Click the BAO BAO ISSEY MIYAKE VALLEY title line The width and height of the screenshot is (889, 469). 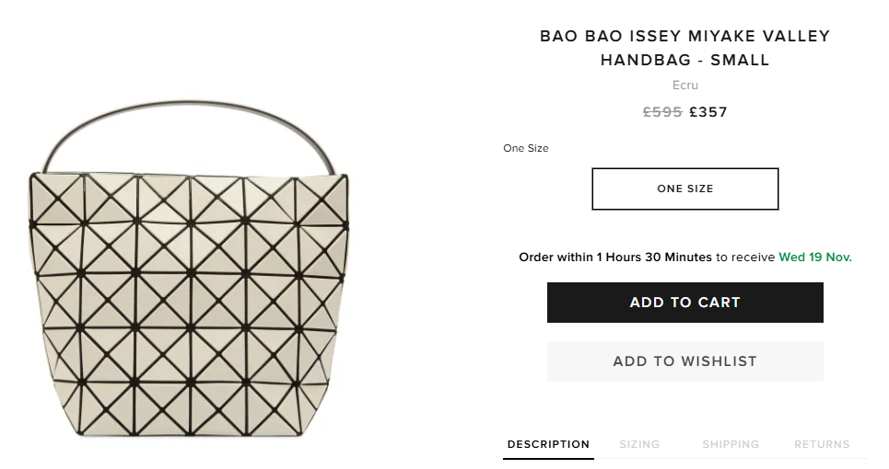(x=684, y=37)
